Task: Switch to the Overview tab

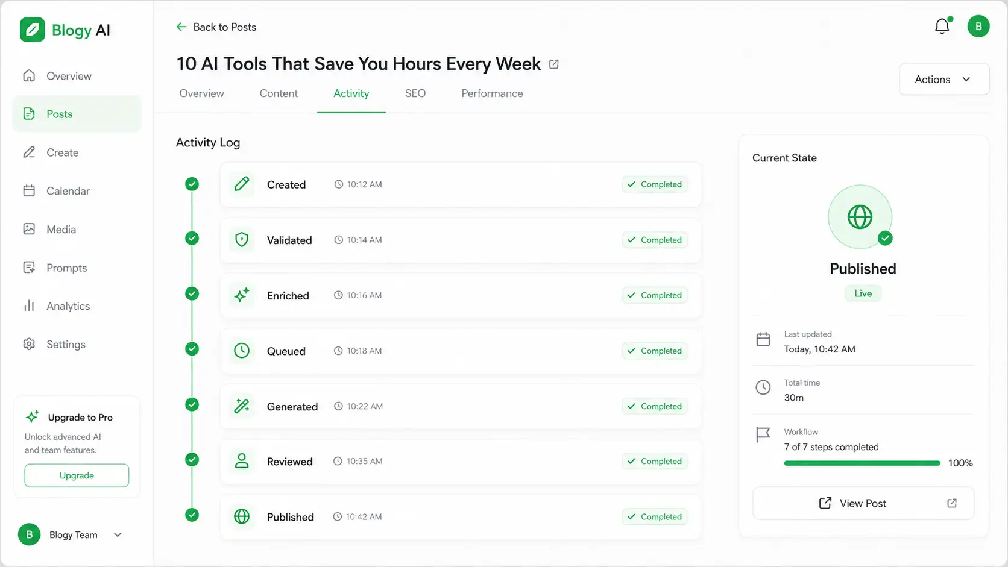Action: click(201, 93)
